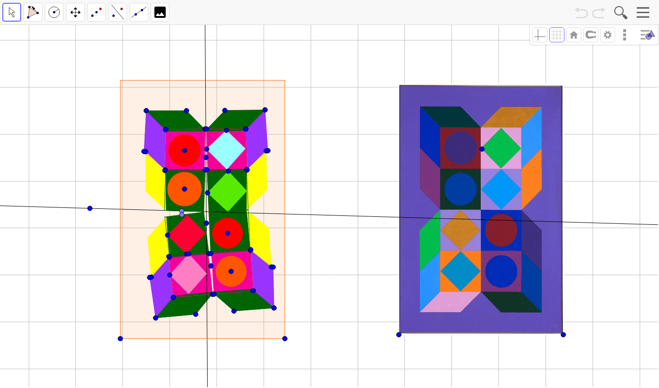Open graphics view settings gear
The width and height of the screenshot is (659, 388).
(x=608, y=35)
